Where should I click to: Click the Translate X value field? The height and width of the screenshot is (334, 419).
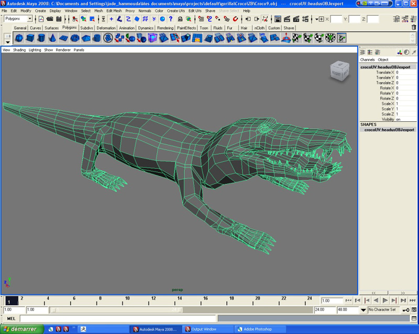pyautogui.click(x=406, y=72)
